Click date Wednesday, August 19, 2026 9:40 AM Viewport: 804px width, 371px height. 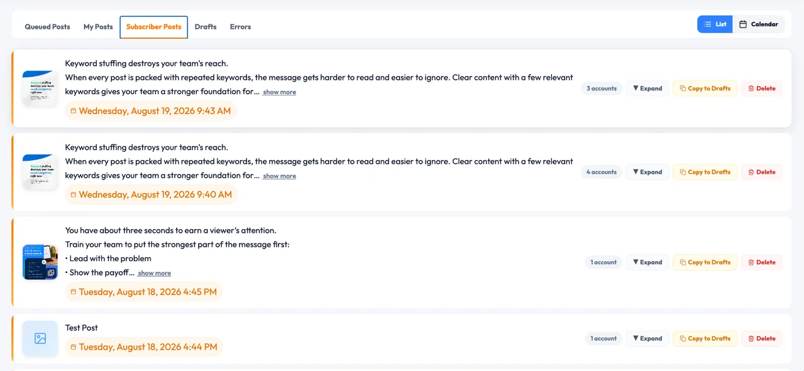(x=151, y=195)
